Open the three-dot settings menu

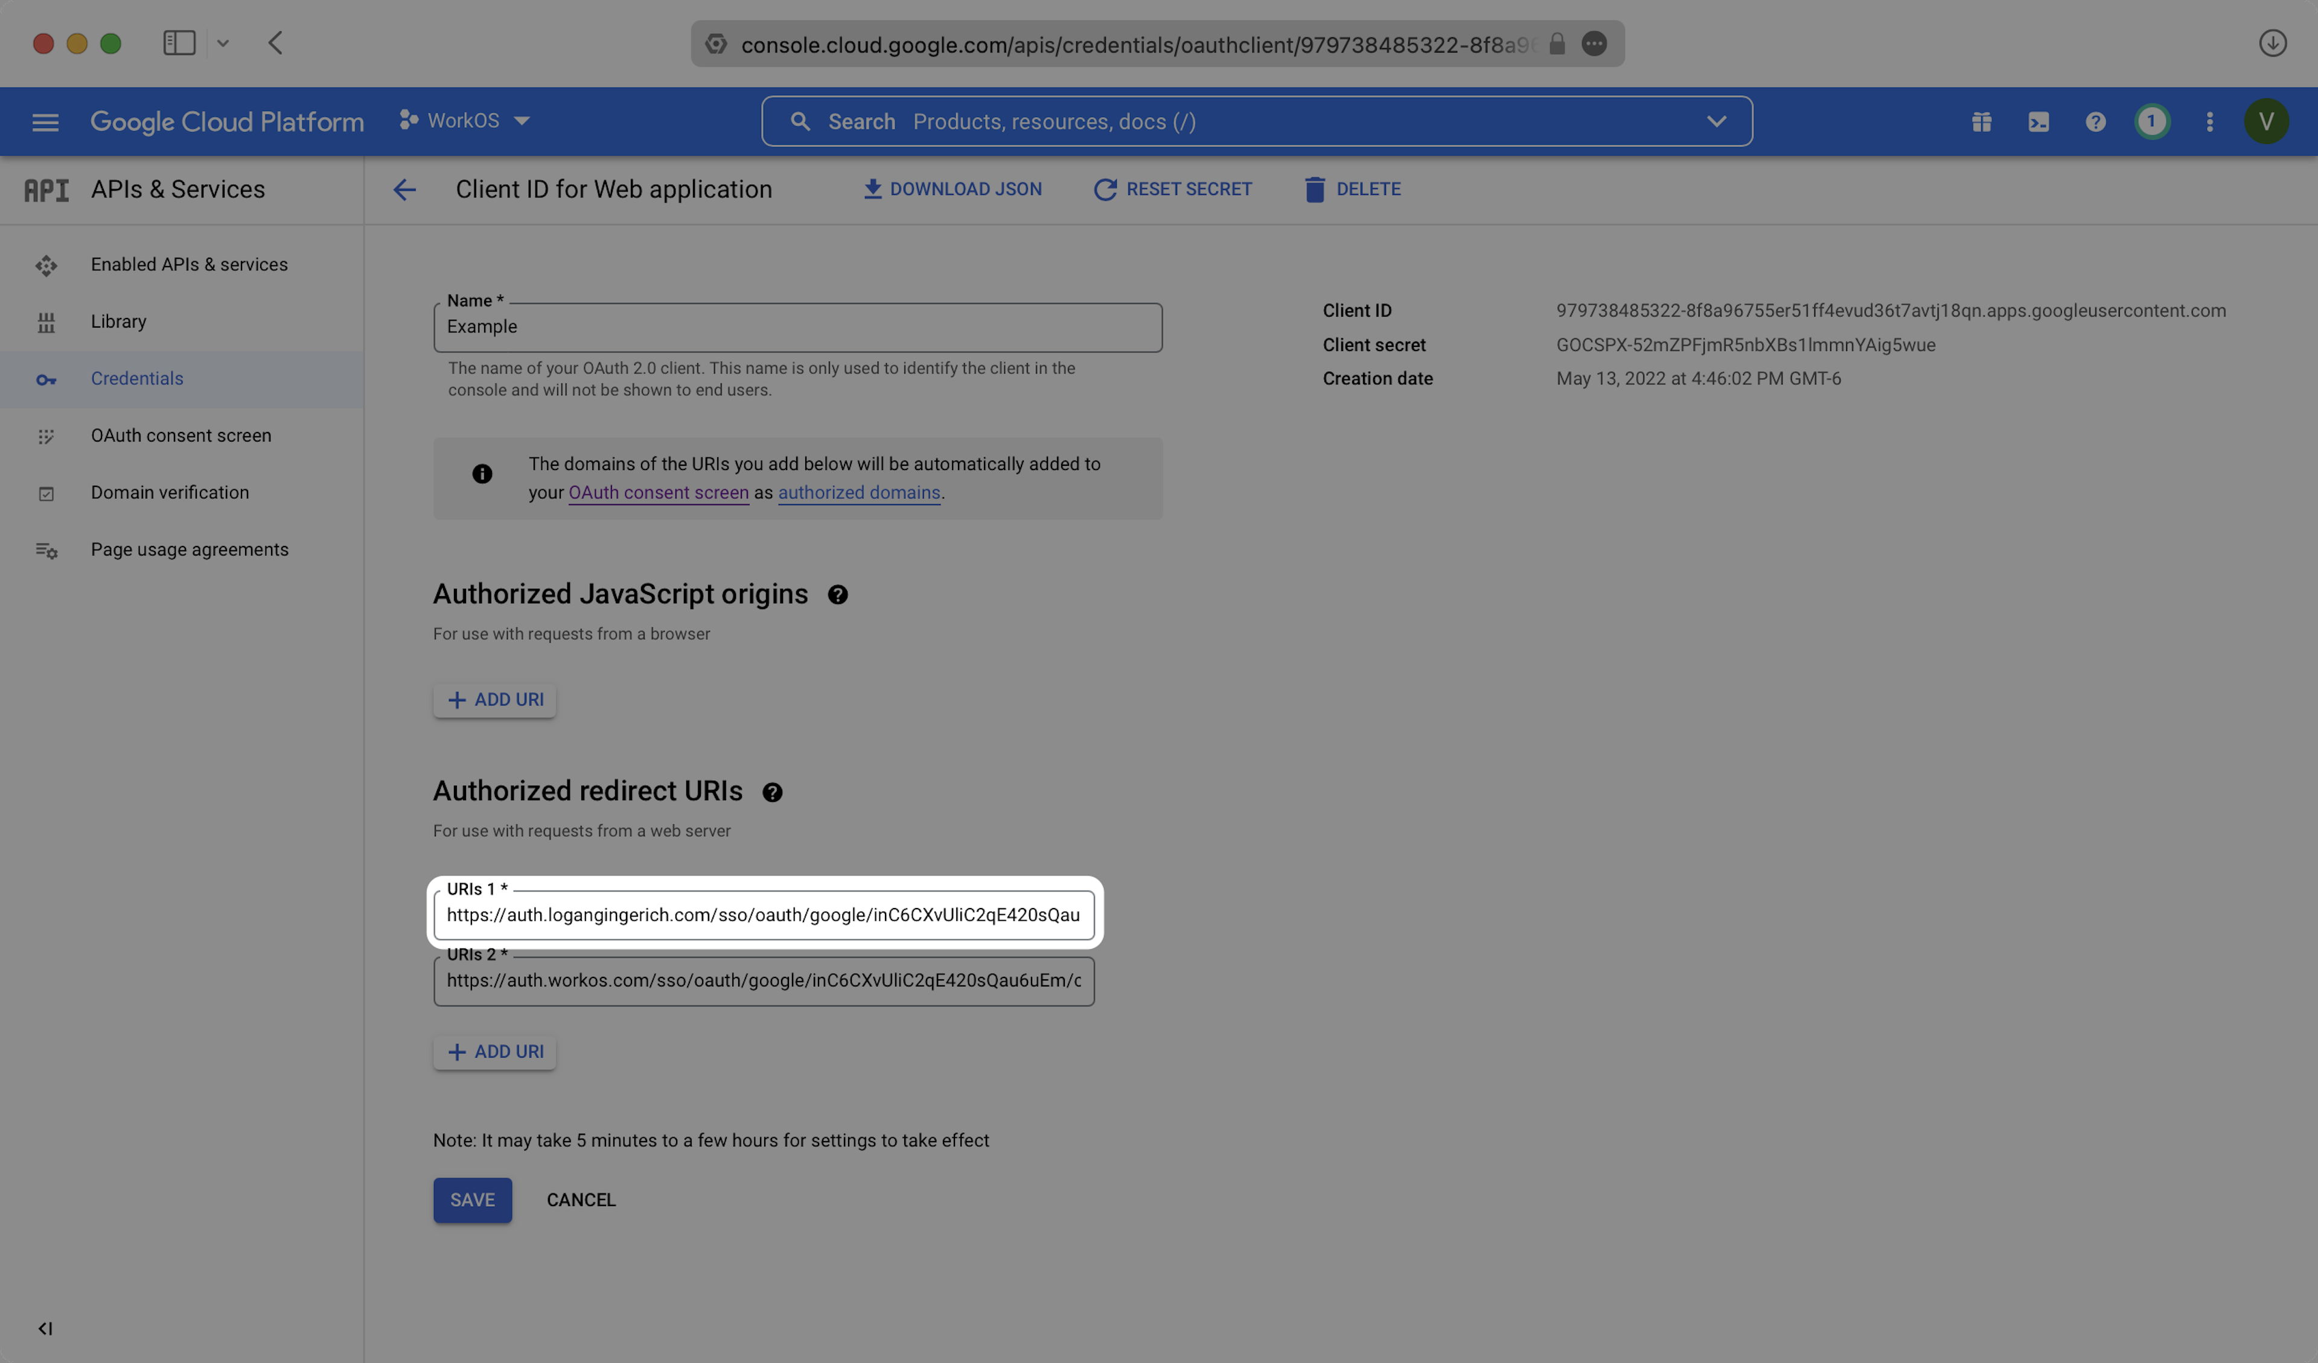(2209, 121)
